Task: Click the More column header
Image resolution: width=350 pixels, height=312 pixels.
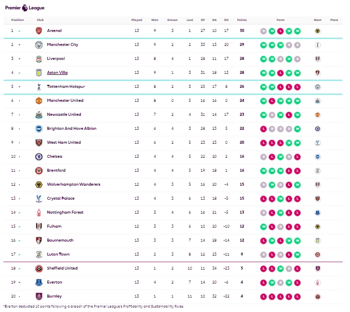Action: [x=334, y=20]
